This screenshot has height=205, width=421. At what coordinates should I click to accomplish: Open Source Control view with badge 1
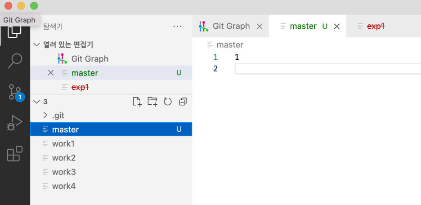click(16, 93)
